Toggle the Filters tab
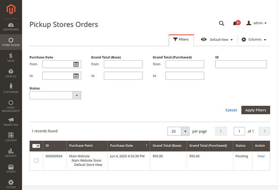Viewport: 278px width, 190px height. coord(181,40)
